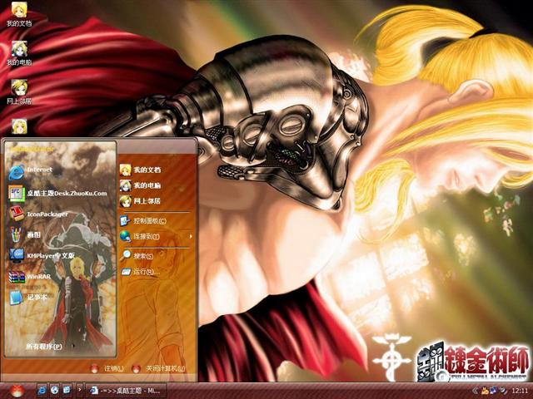This screenshot has height=399, width=533.
Task: Open WinRAR from the Start menu
Action: tap(30, 277)
